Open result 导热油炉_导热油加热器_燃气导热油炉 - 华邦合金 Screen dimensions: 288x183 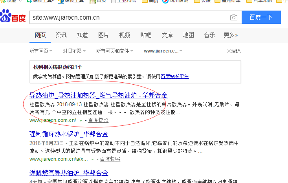pyautogui.click(x=99, y=95)
